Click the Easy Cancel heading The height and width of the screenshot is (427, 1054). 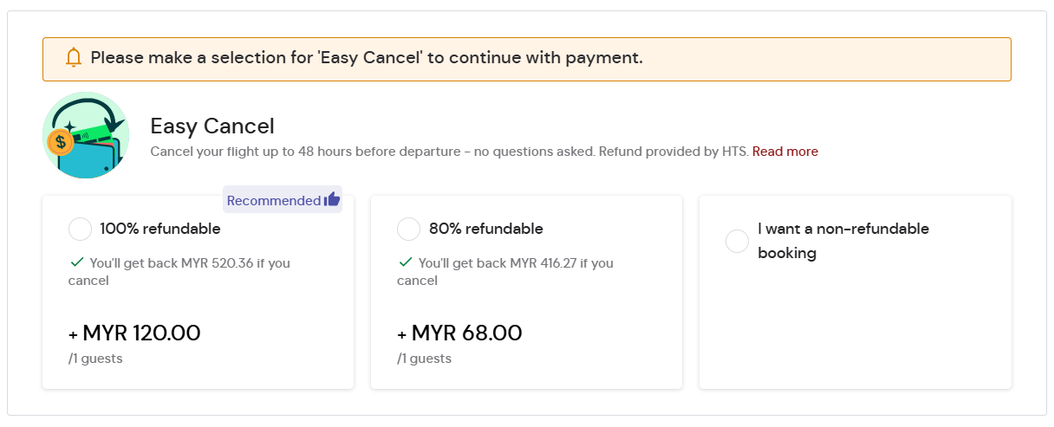[x=212, y=126]
